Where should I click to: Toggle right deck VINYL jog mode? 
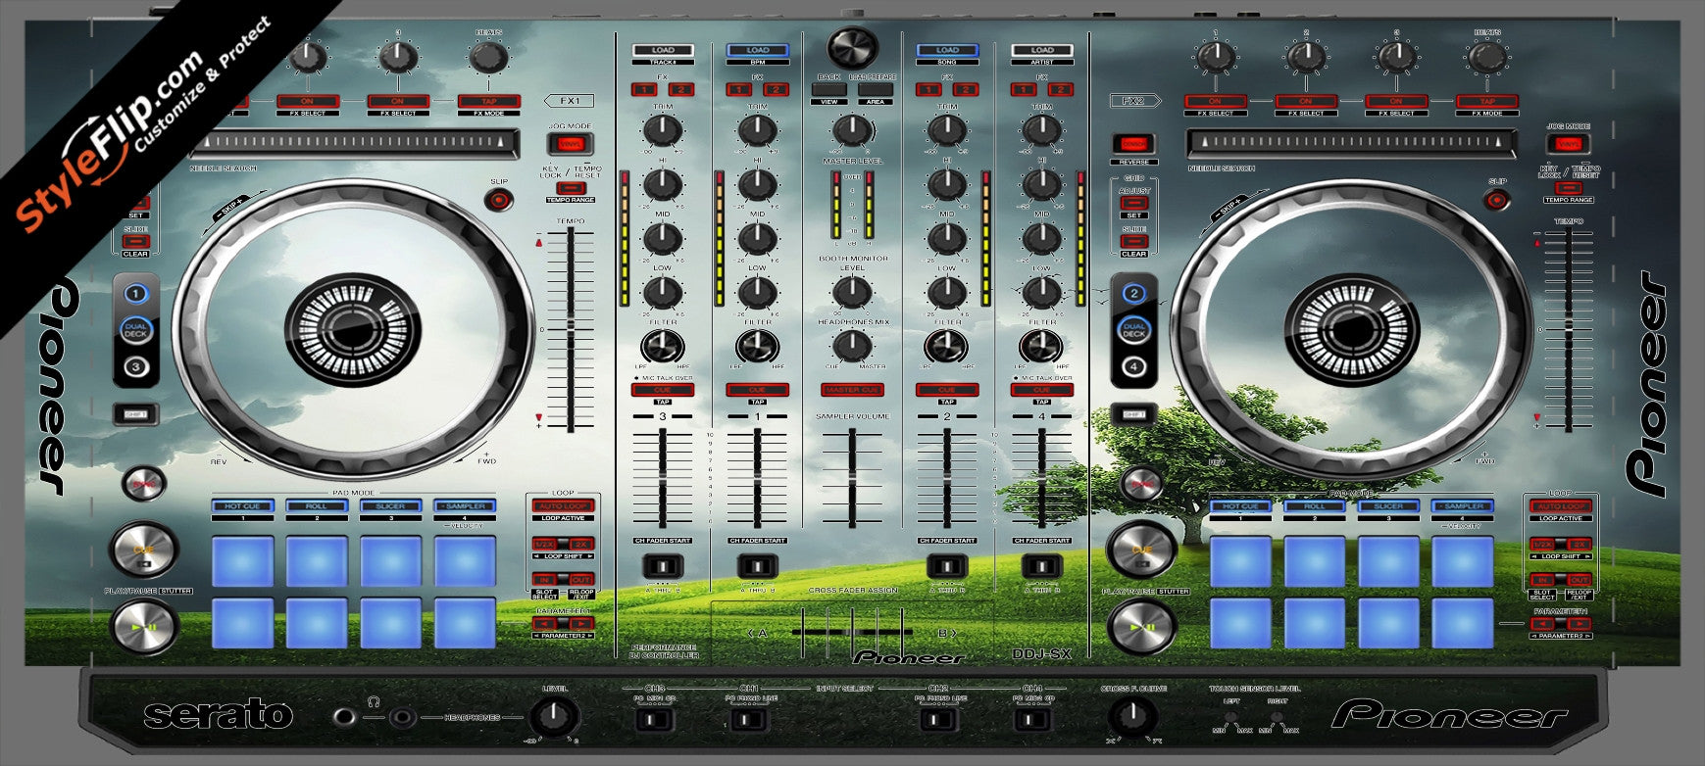(1567, 144)
